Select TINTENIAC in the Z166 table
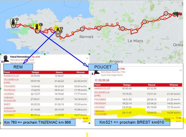 (x=100, y=103)
